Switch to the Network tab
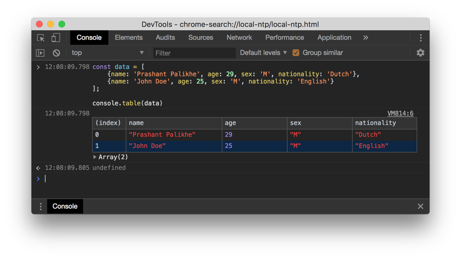 point(239,38)
